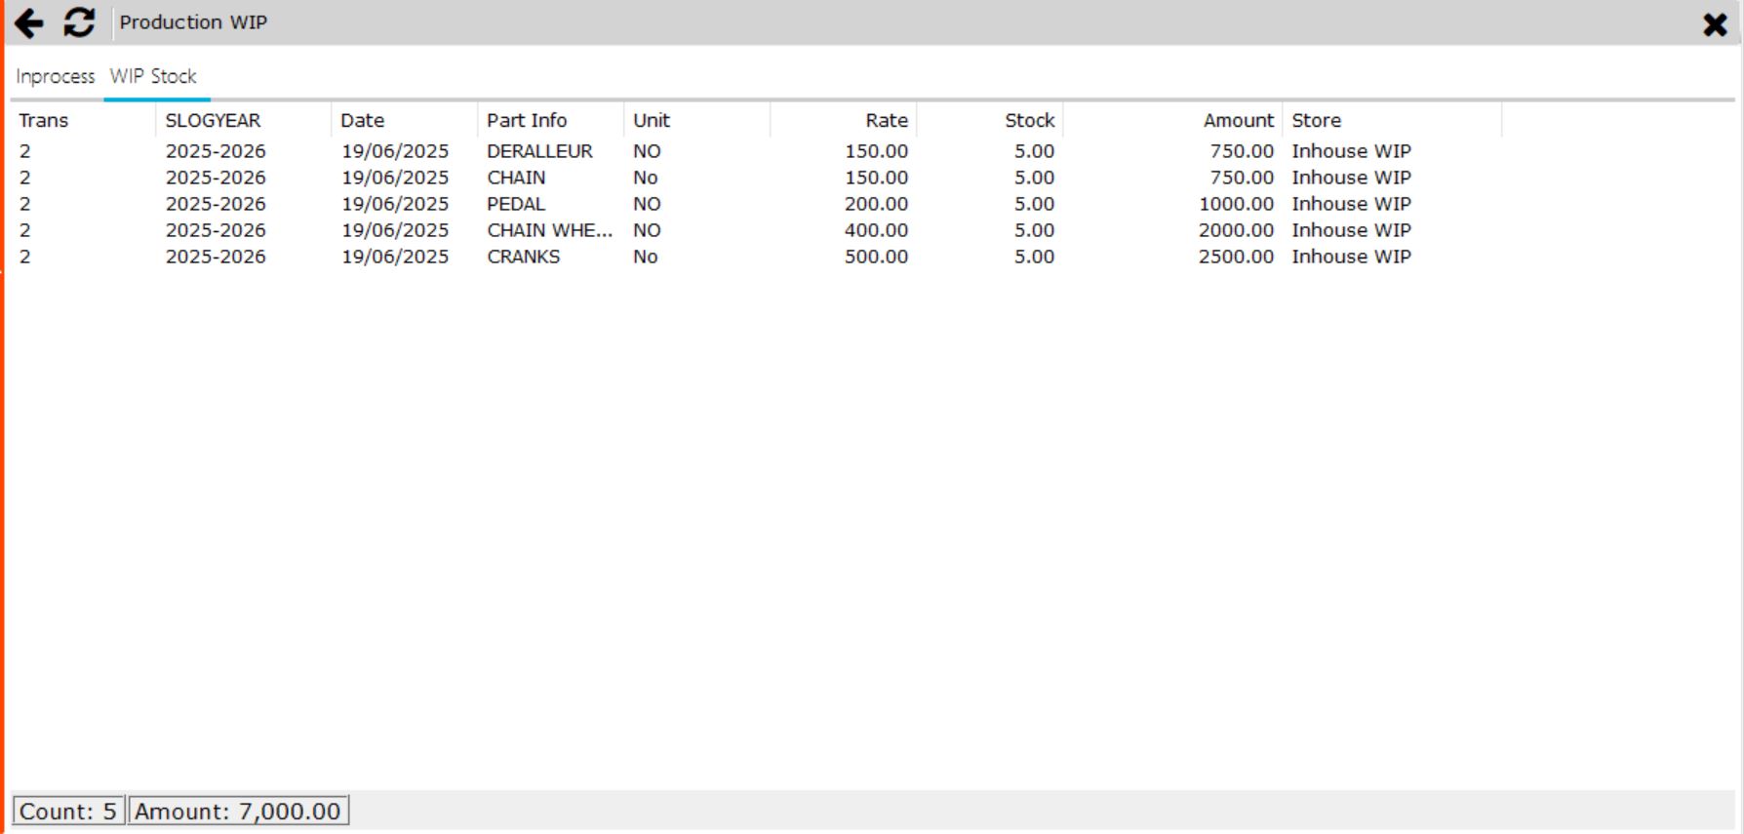This screenshot has width=1744, height=834.
Task: Click the Part Info column header
Action: (x=527, y=120)
